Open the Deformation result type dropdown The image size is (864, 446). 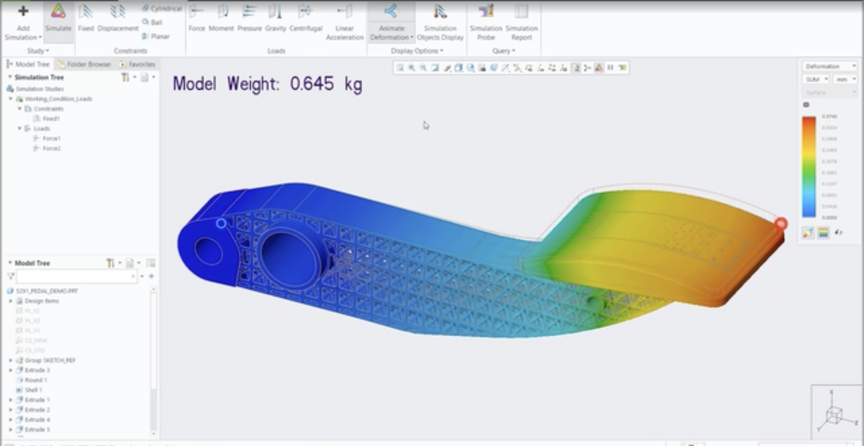pyautogui.click(x=829, y=66)
